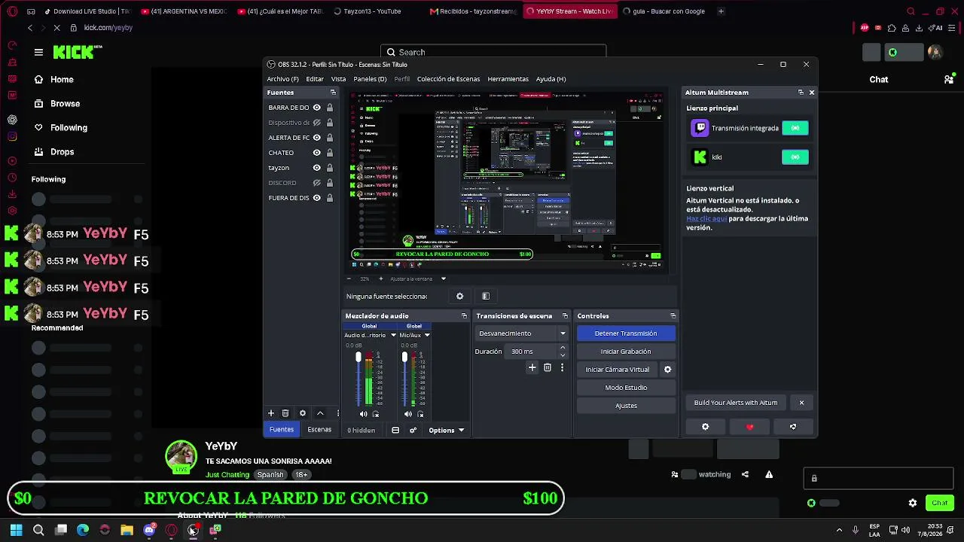Open advanced audio properties icon in mixer

[x=413, y=431]
